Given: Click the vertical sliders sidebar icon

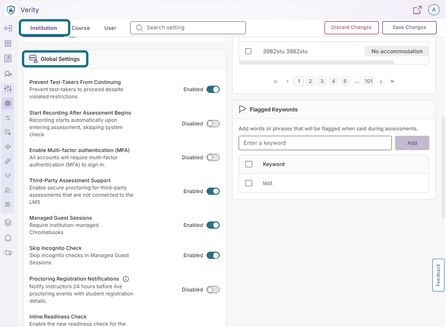Looking at the screenshot, I should (x=8, y=88).
